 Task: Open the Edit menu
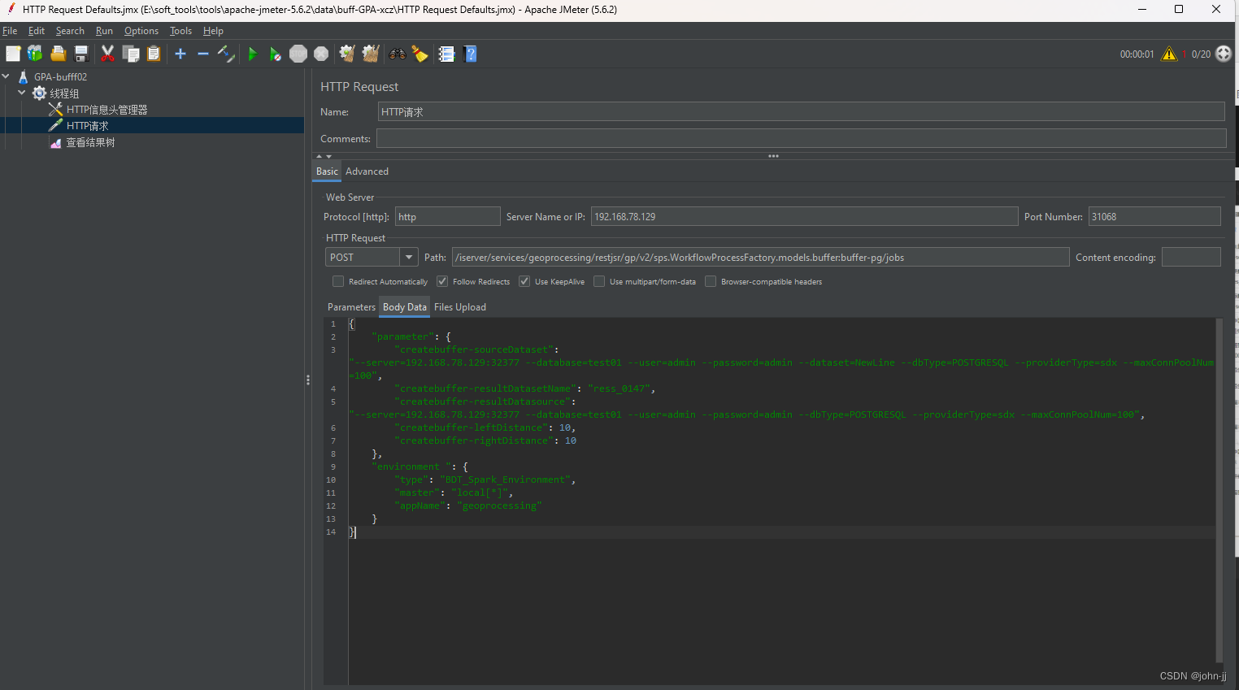37,31
